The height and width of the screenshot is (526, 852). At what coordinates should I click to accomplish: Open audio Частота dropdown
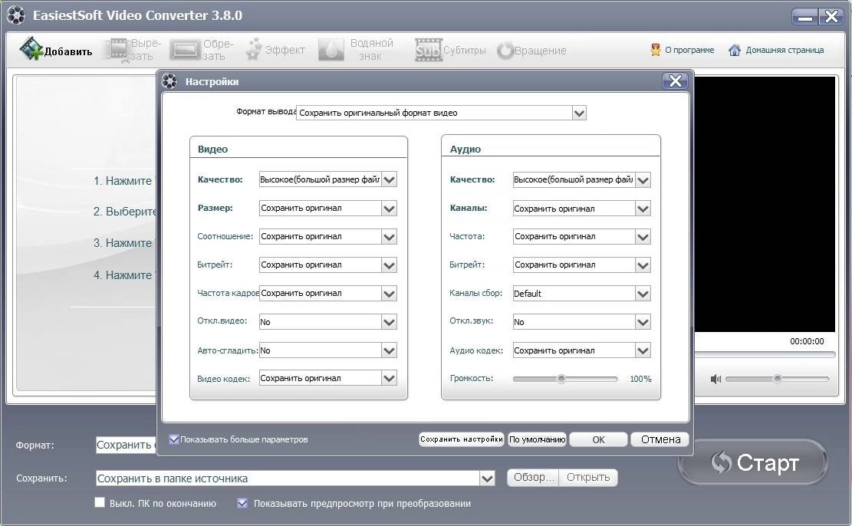[643, 237]
